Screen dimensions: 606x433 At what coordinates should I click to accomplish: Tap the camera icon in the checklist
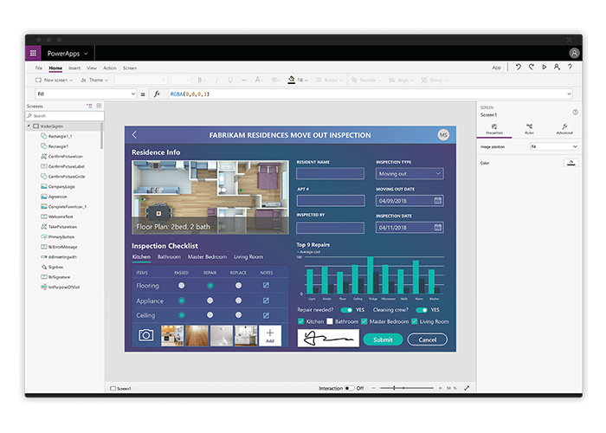click(x=146, y=335)
